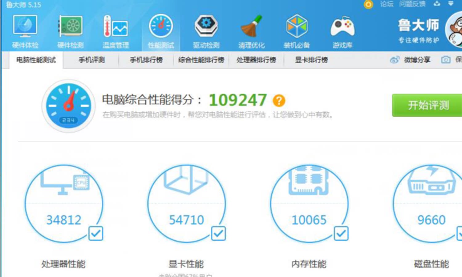
Task: Click the memory chip icon above 10065
Action: (309, 181)
